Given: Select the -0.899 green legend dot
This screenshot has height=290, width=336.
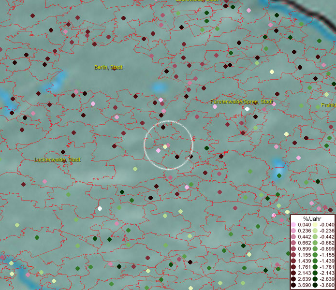Looking at the screenshot, I should [315, 249].
